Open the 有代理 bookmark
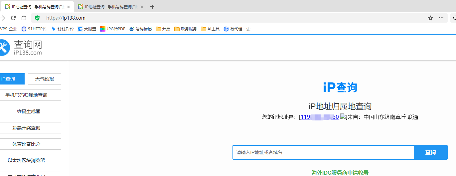This screenshot has height=176, width=456. [x=237, y=29]
